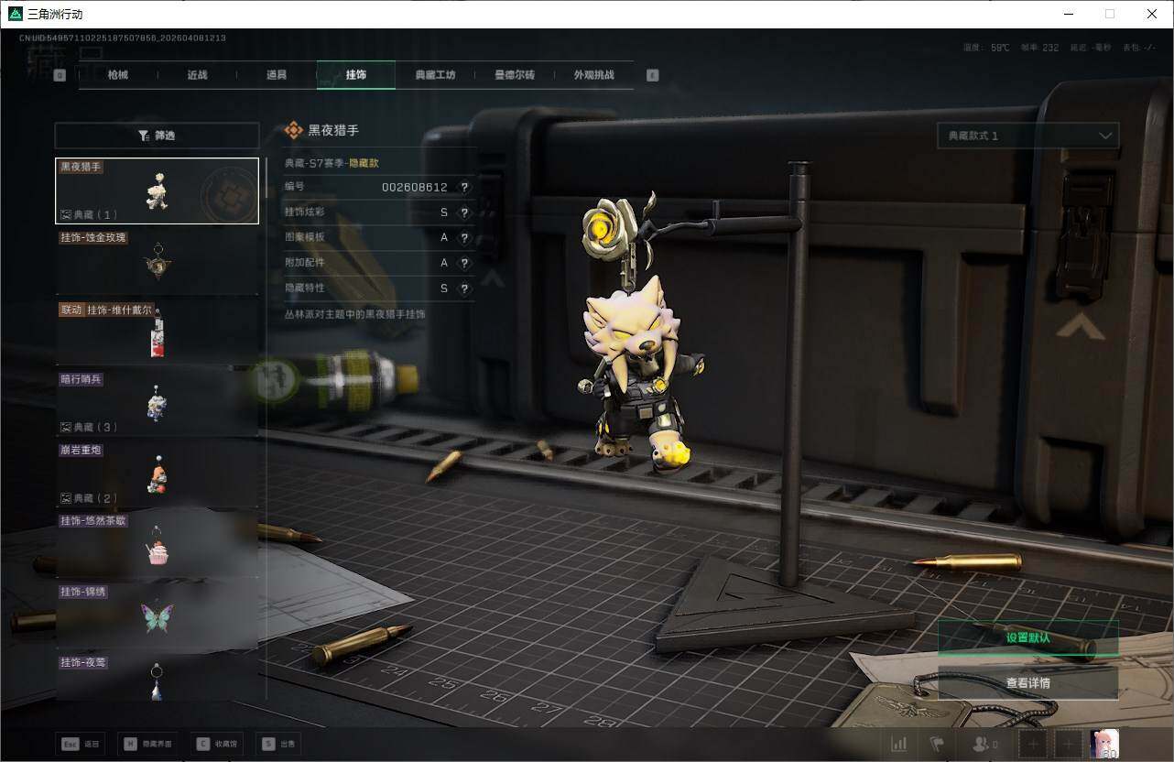This screenshot has width=1174, height=762.
Task: Click the help icon beside 编号 002608612
Action: tap(464, 187)
